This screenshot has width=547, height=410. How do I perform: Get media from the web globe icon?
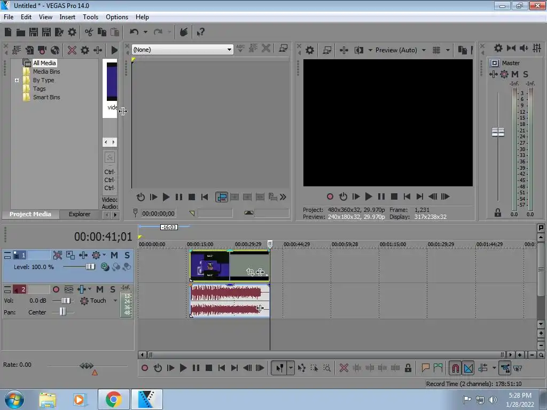(55, 50)
